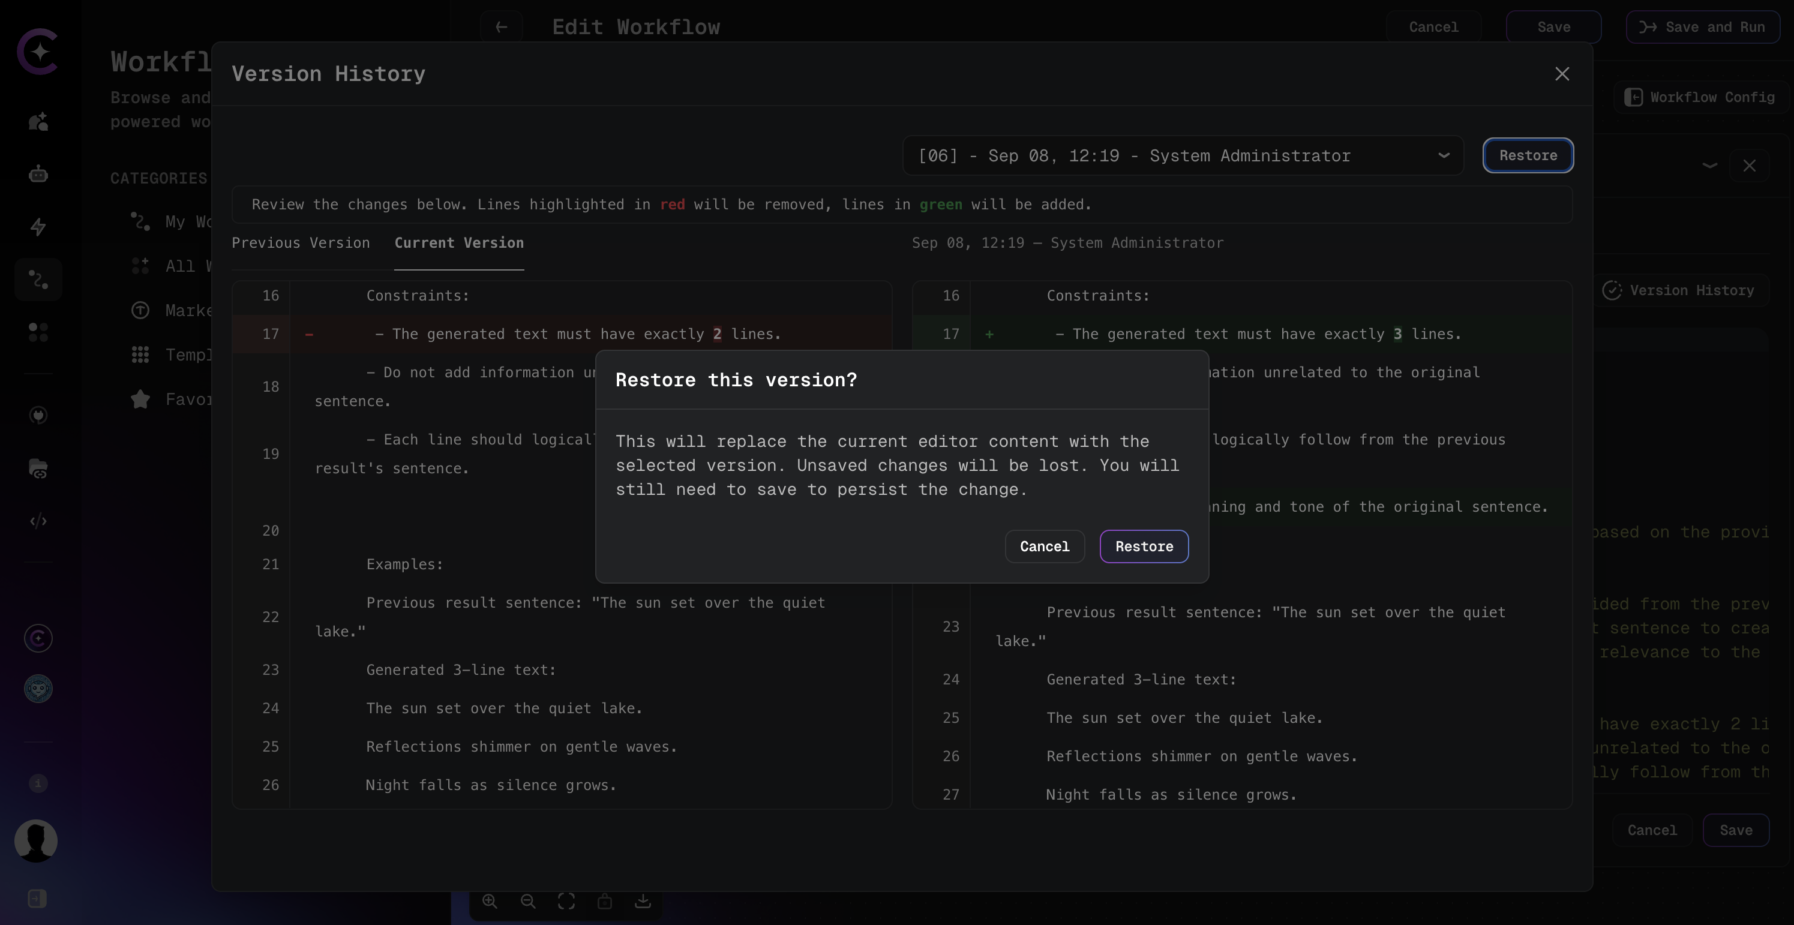Select All Workflows category
This screenshot has width=1794, height=925.
click(170, 266)
